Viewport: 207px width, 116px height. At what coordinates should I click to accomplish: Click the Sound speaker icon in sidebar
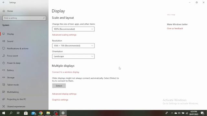pyautogui.click(x=4, y=41)
